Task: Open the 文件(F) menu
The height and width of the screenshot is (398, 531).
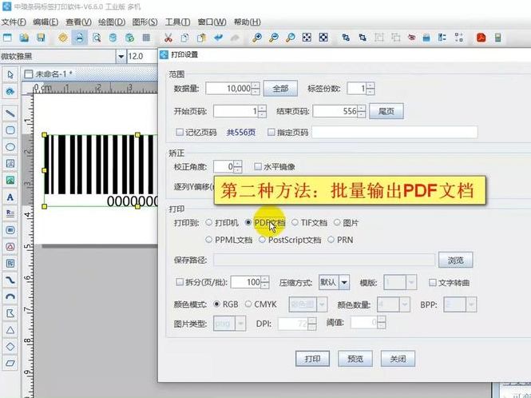Action: (14, 22)
